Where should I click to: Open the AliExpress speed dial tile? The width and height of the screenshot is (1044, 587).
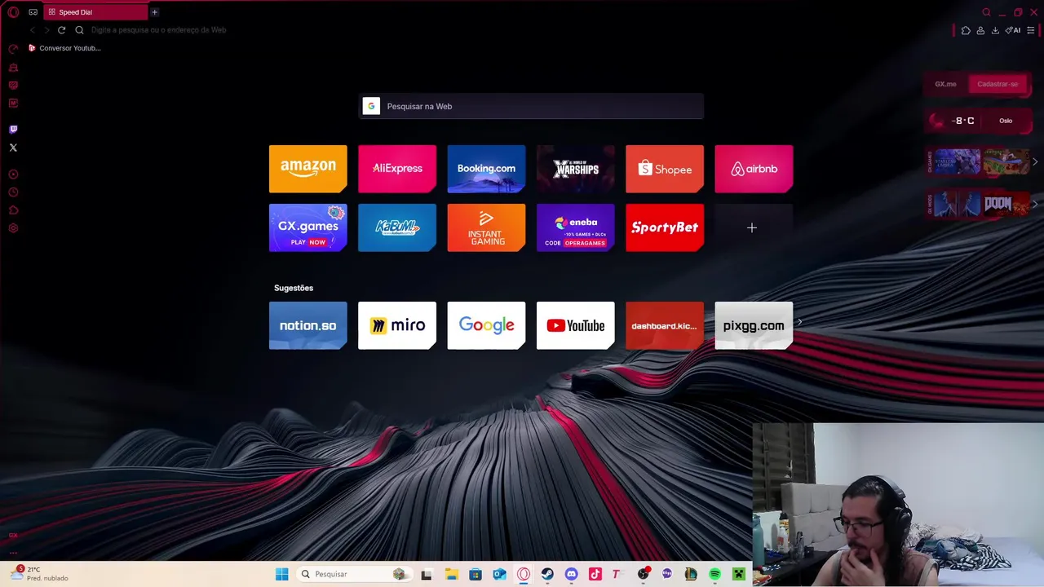pyautogui.click(x=397, y=169)
